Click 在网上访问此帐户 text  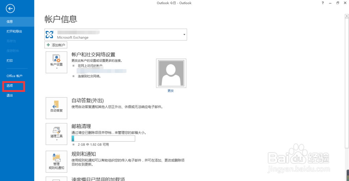tap(90, 66)
